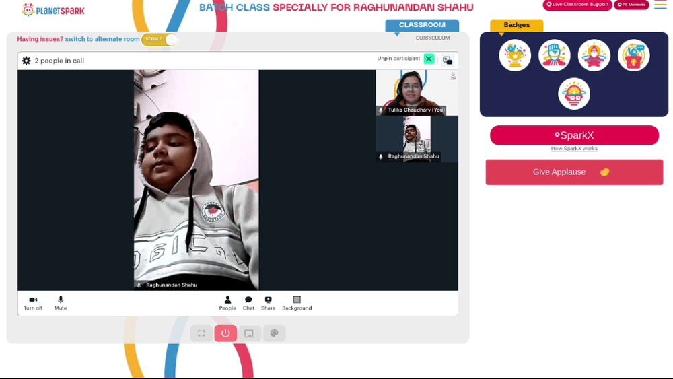Select the CLASSROOM tab

pyautogui.click(x=422, y=26)
